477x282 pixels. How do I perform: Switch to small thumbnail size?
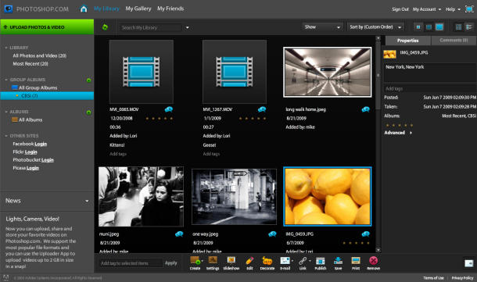click(x=418, y=27)
